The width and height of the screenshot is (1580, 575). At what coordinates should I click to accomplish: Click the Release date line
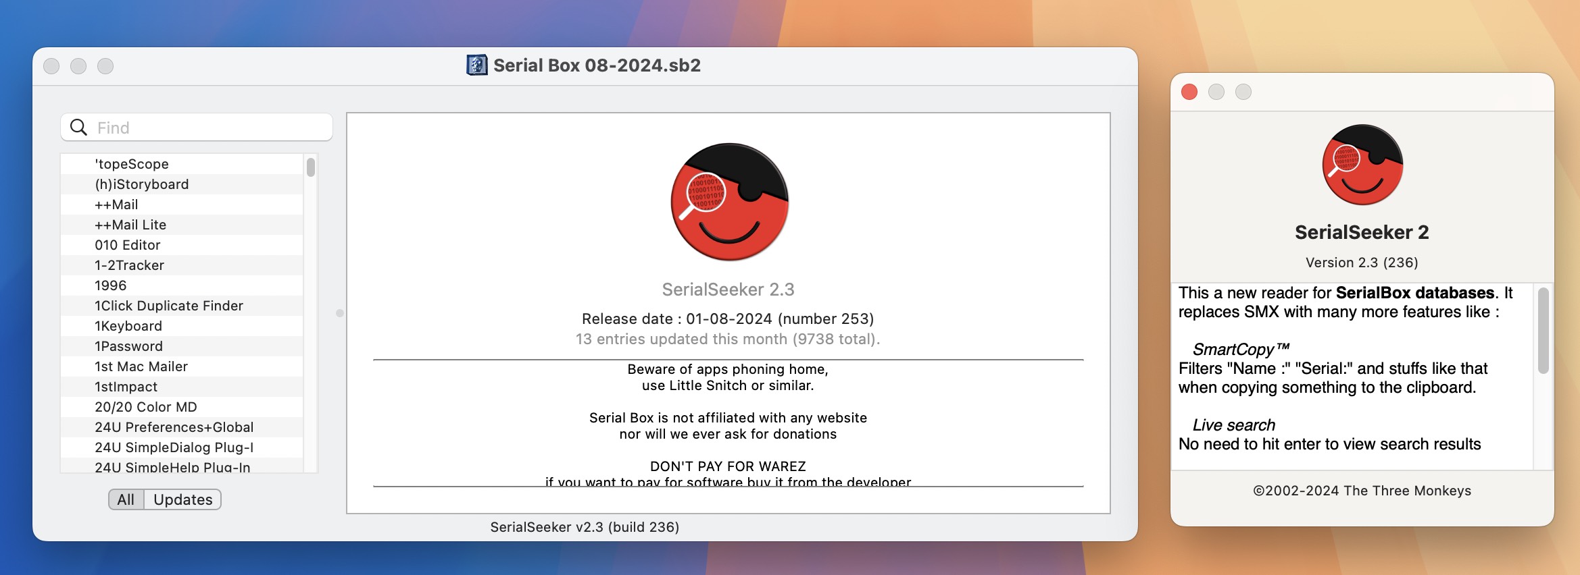(728, 319)
